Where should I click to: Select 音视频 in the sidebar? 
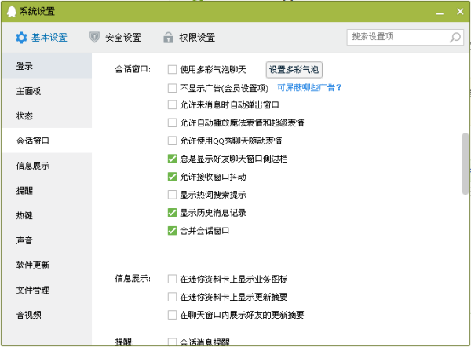coord(46,315)
